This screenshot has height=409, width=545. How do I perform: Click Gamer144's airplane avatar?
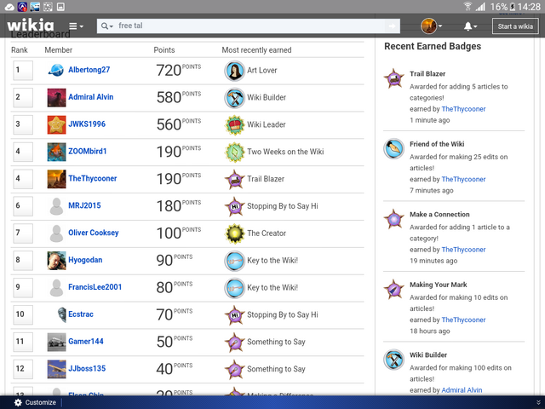[56, 342]
